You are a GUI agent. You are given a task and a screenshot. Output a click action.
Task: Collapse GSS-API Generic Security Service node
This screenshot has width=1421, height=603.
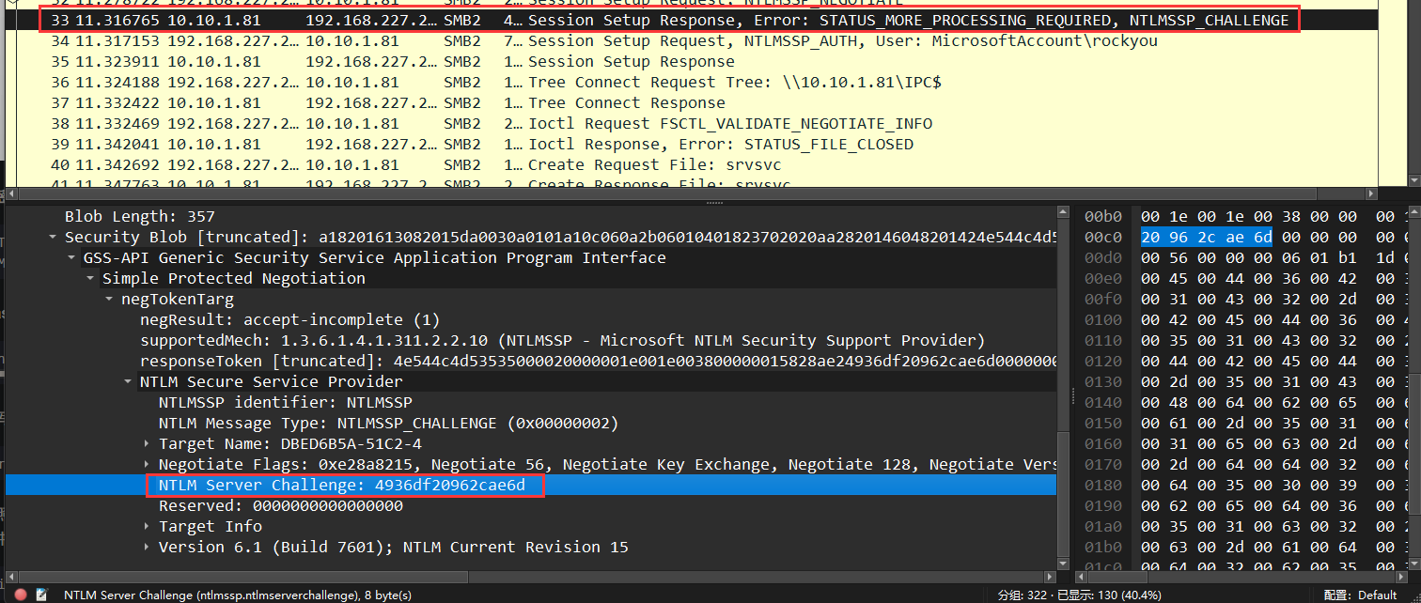tap(71, 258)
